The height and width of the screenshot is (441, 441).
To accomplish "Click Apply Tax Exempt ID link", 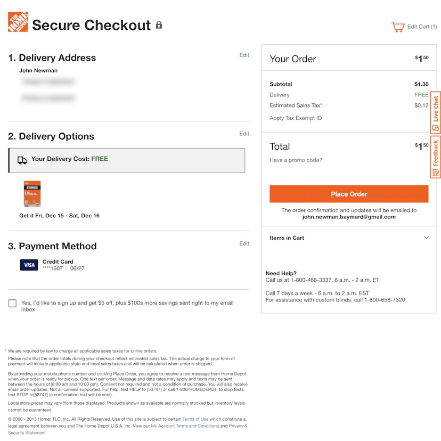I will (x=296, y=118).
